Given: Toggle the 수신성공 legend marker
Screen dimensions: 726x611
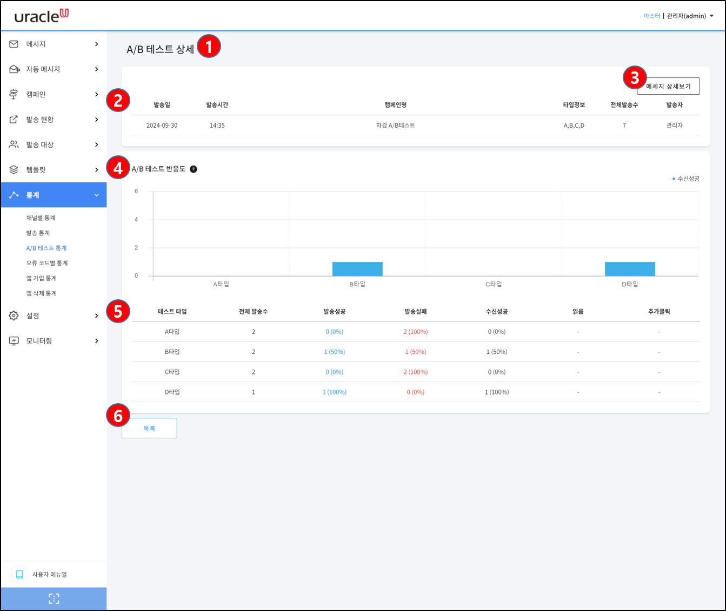Looking at the screenshot, I should point(674,179).
